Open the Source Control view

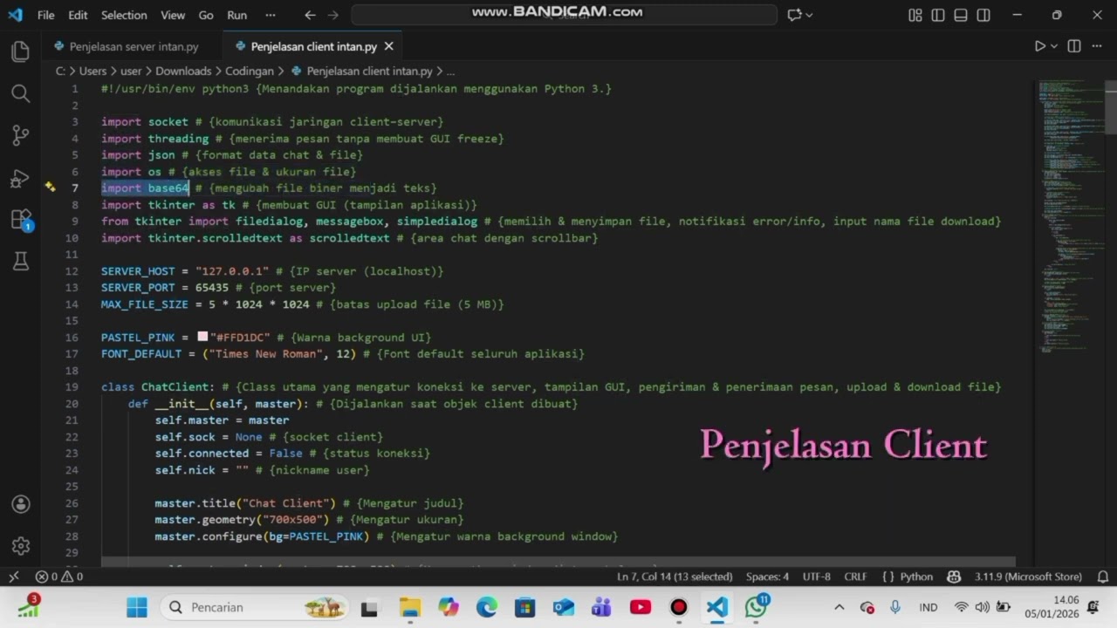pyautogui.click(x=20, y=135)
